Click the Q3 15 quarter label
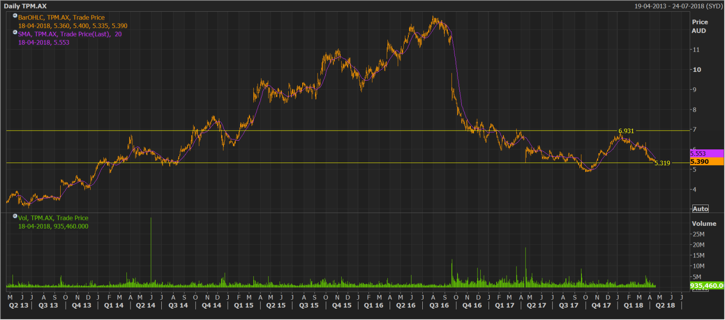This screenshot has width=725, height=320. pos(309,306)
